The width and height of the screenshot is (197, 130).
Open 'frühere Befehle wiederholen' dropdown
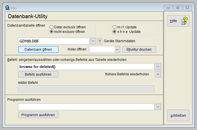point(158,74)
